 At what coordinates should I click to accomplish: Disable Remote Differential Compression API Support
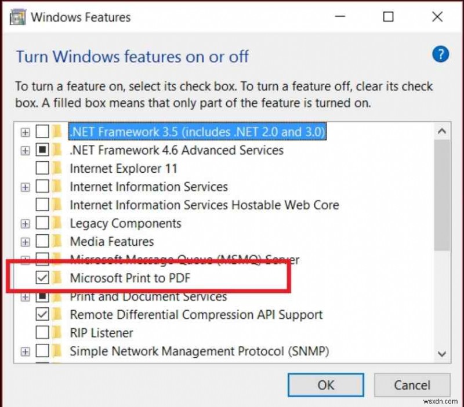click(x=42, y=315)
